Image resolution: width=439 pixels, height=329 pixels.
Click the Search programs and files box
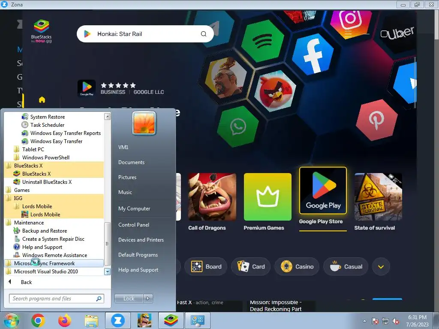[56, 298]
